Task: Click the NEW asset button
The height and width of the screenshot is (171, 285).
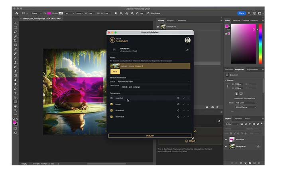Action: click(115, 72)
